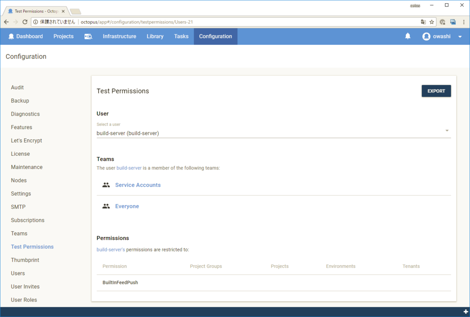Viewport: 470px width, 317px height.
Task: Click the browser back arrow icon
Action: 6,21
